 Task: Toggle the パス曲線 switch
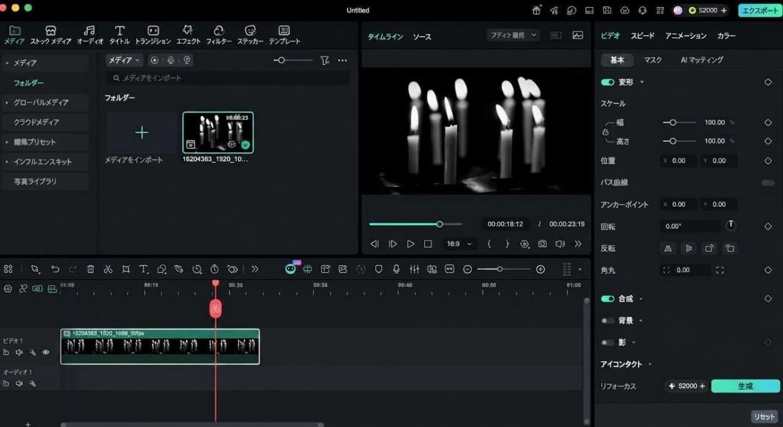768,183
